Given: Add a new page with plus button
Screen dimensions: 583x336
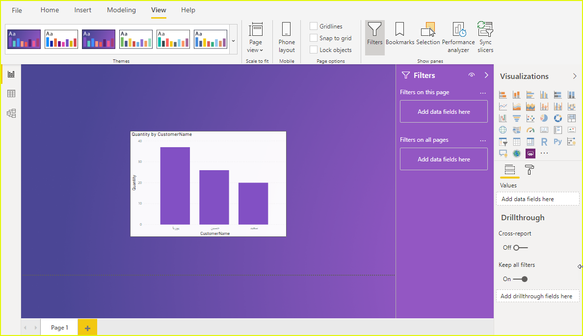Looking at the screenshot, I should point(87,328).
